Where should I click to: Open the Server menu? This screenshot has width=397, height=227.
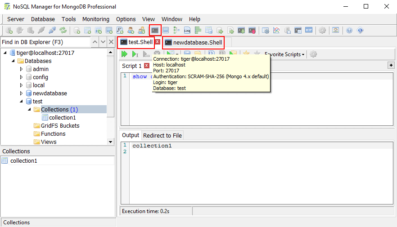pos(16,19)
